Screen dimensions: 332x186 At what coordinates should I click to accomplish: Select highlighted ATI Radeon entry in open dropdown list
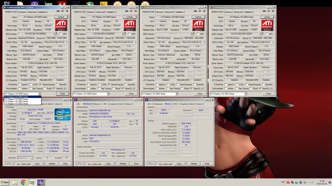coord(22,97)
